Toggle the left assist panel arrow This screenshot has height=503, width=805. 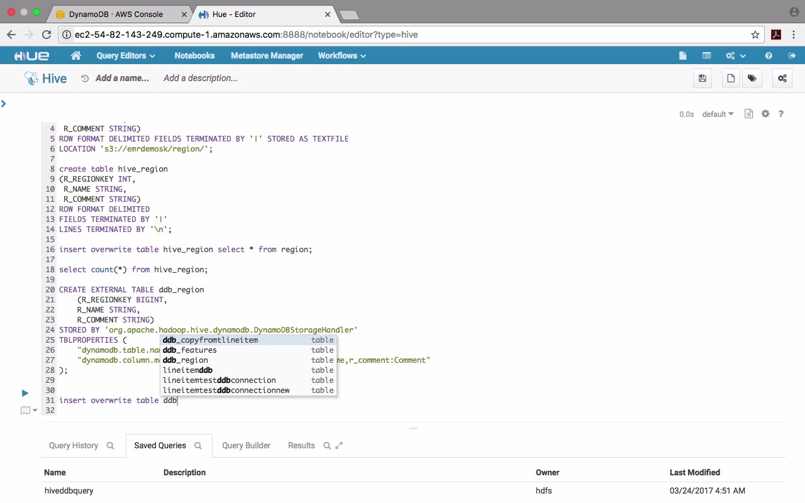click(4, 104)
